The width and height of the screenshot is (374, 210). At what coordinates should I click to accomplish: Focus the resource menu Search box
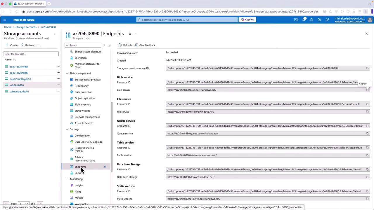pos(83,45)
